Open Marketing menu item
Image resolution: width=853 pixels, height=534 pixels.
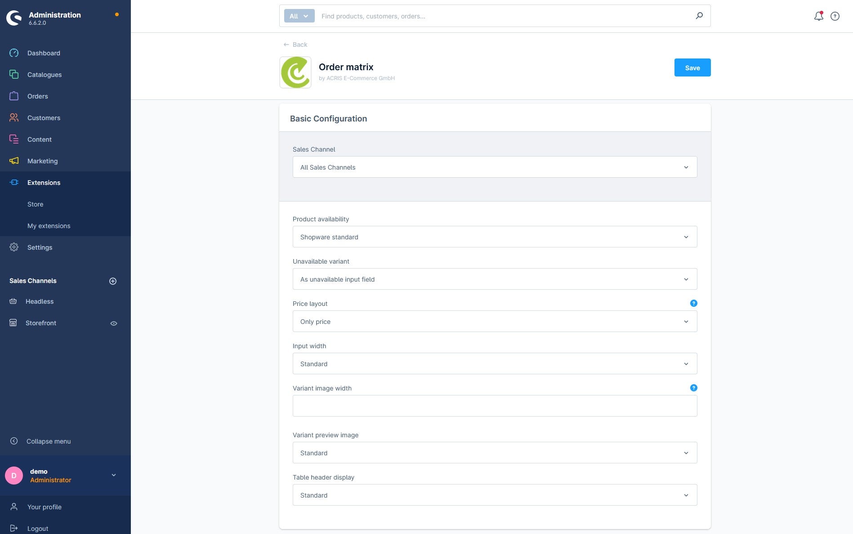[65, 161]
